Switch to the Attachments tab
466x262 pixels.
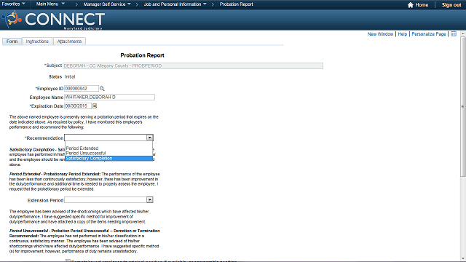[69, 41]
